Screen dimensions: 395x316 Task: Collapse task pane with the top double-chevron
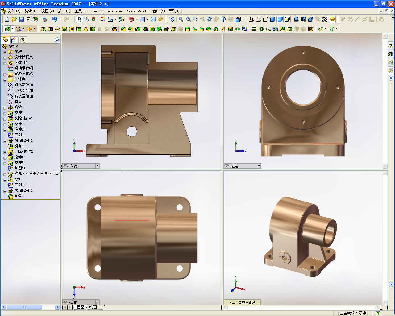click(x=391, y=78)
